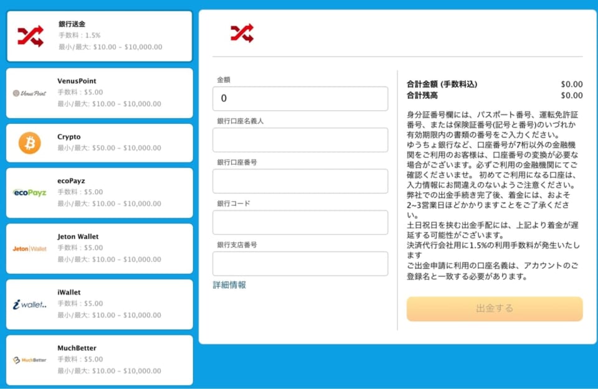Click the 出金する withdraw button
This screenshot has width=598, height=389.
(494, 309)
